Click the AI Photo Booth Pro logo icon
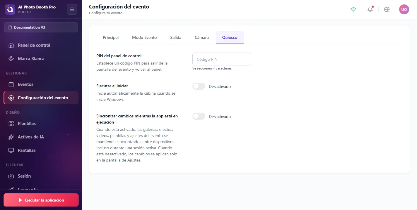This screenshot has width=417, height=210. [10, 9]
